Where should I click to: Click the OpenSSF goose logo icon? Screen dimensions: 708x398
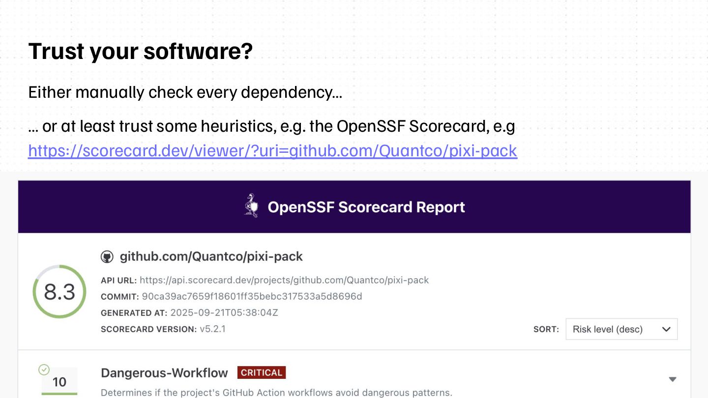click(251, 206)
